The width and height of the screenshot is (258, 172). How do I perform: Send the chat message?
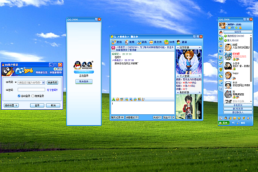coord(167,117)
